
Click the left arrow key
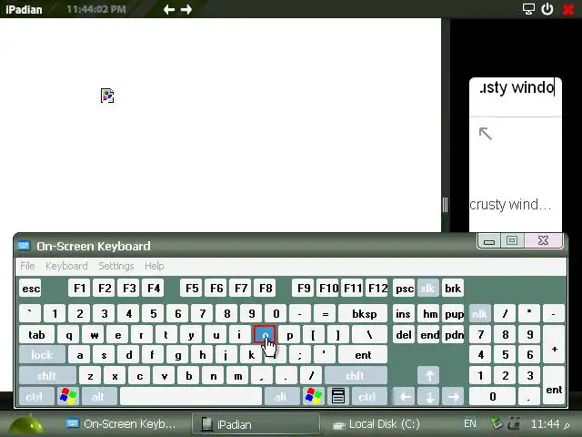pos(404,397)
